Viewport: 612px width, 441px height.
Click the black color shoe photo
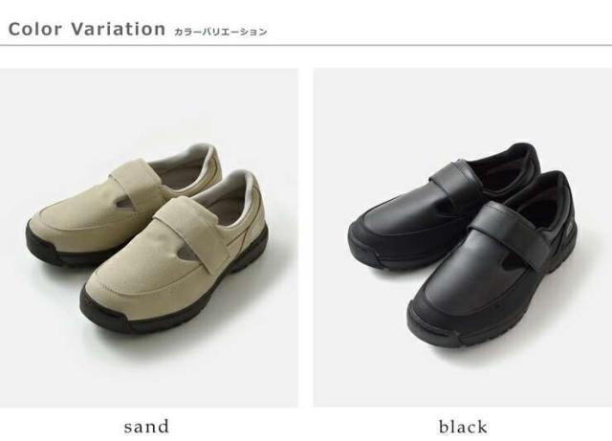pos(463,238)
